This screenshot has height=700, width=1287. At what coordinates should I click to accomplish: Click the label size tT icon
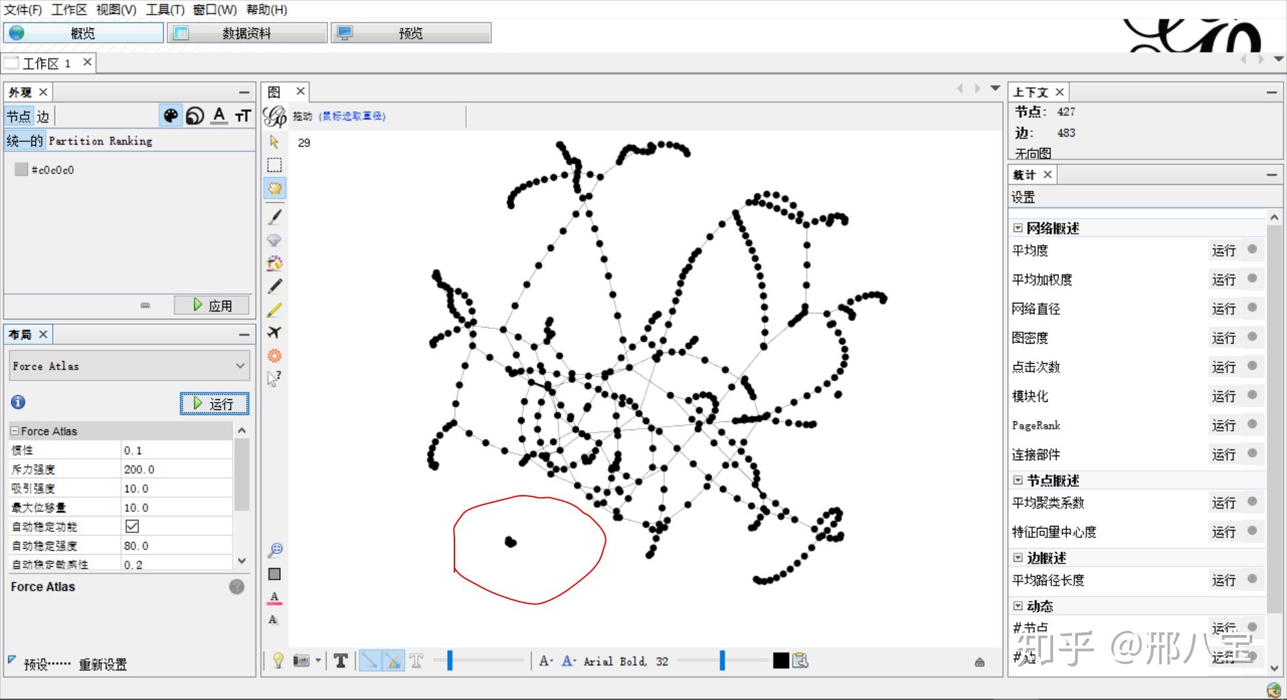[x=243, y=116]
